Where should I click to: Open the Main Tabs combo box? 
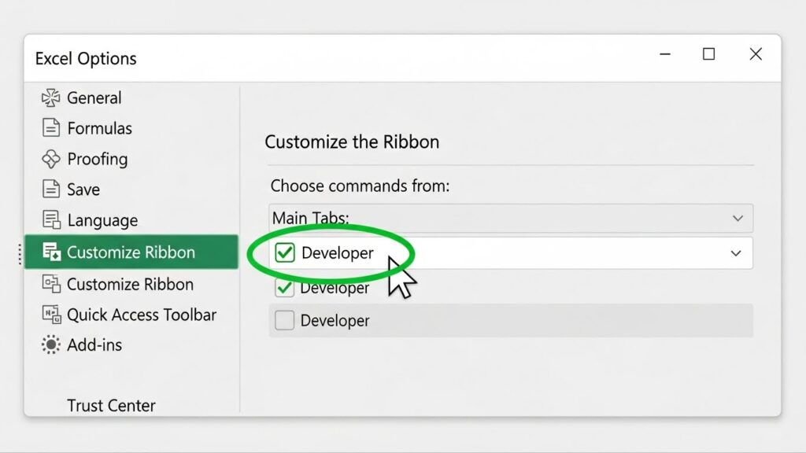click(x=510, y=219)
